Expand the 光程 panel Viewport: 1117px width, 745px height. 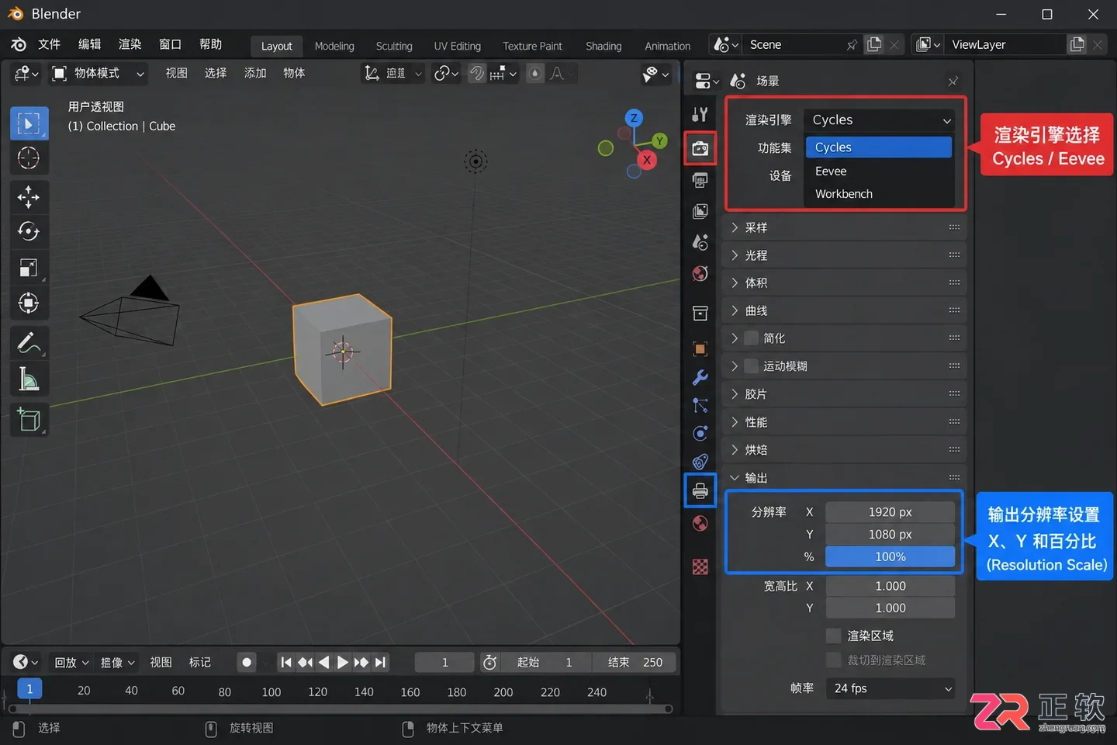click(x=844, y=255)
